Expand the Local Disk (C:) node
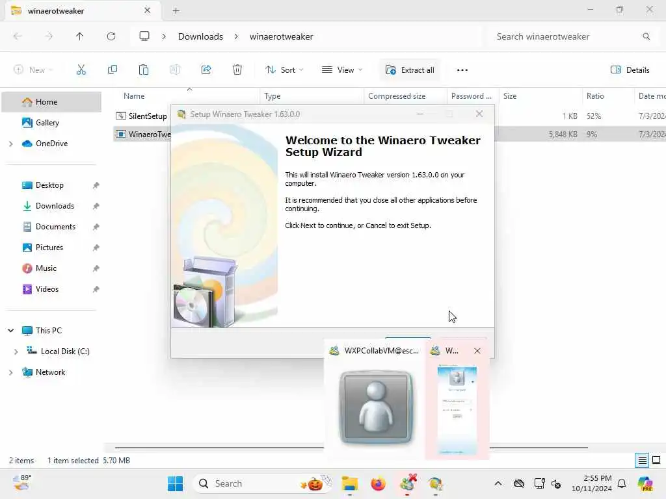Screen dimensions: 666x499 16,352
